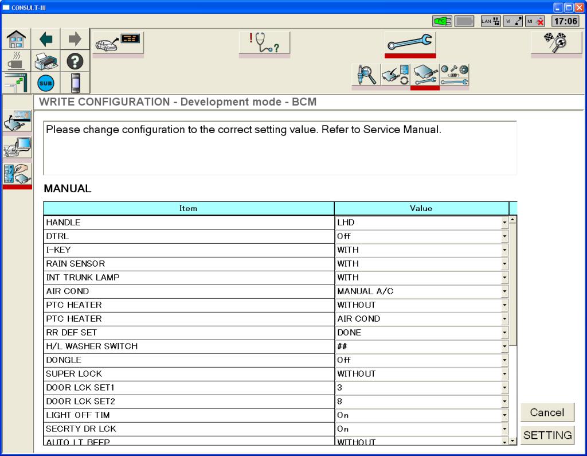Image resolution: width=587 pixels, height=456 pixels.
Task: Open the DOOR LCK SET1 value dropdown
Action: (x=504, y=388)
